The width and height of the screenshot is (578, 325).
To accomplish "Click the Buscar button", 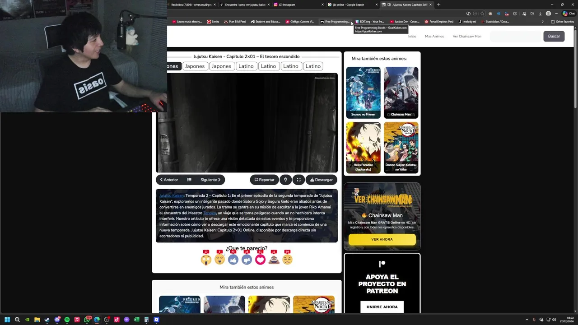I will click(x=554, y=36).
